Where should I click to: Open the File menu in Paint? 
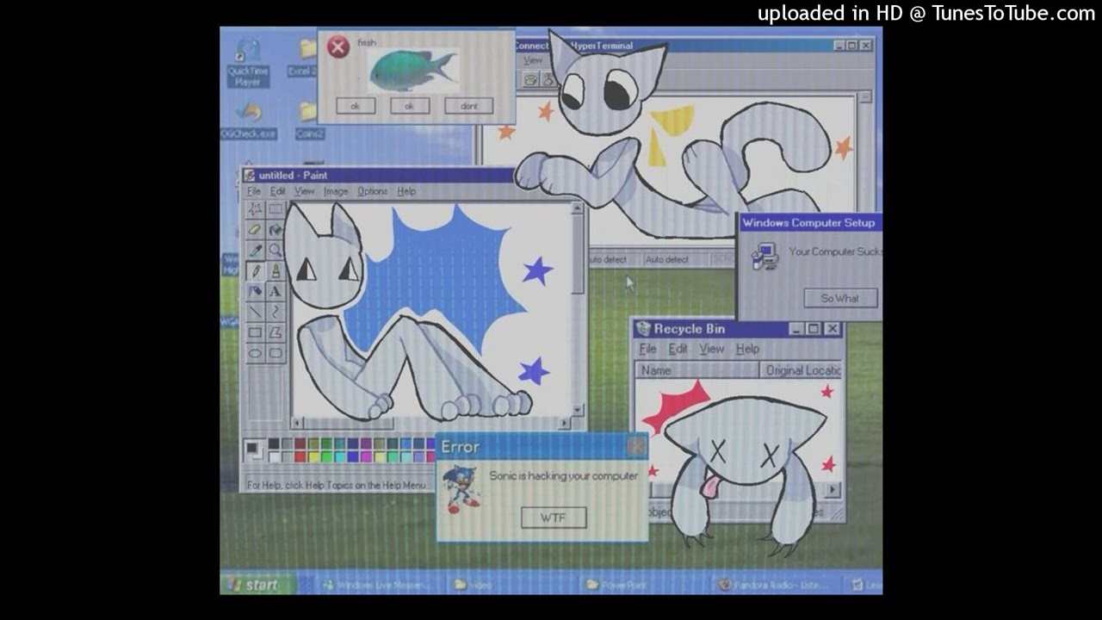tap(254, 191)
